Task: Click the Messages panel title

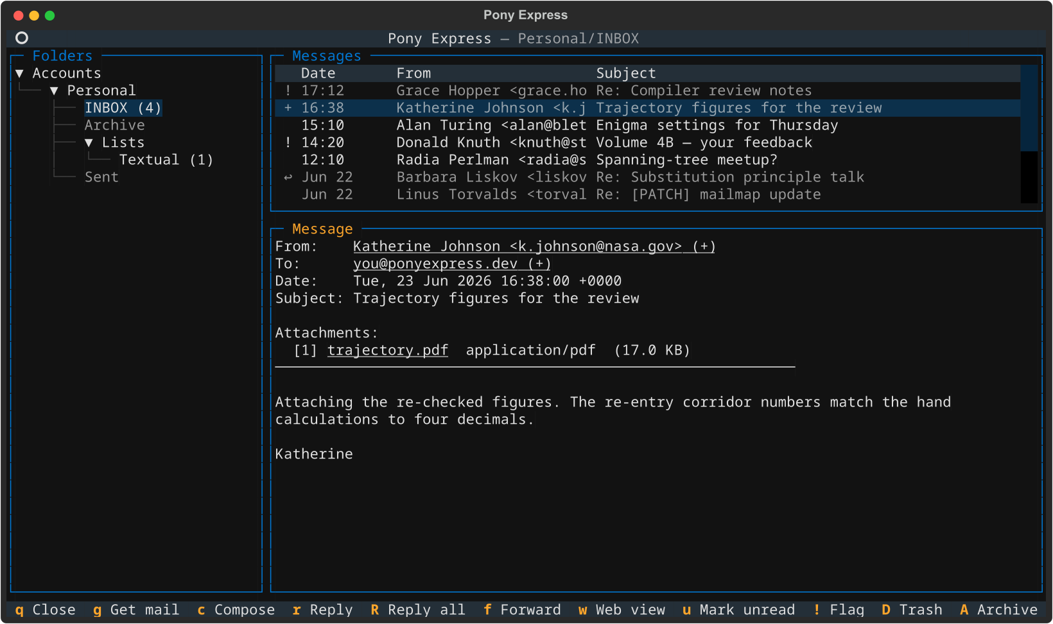Action: click(x=327, y=56)
